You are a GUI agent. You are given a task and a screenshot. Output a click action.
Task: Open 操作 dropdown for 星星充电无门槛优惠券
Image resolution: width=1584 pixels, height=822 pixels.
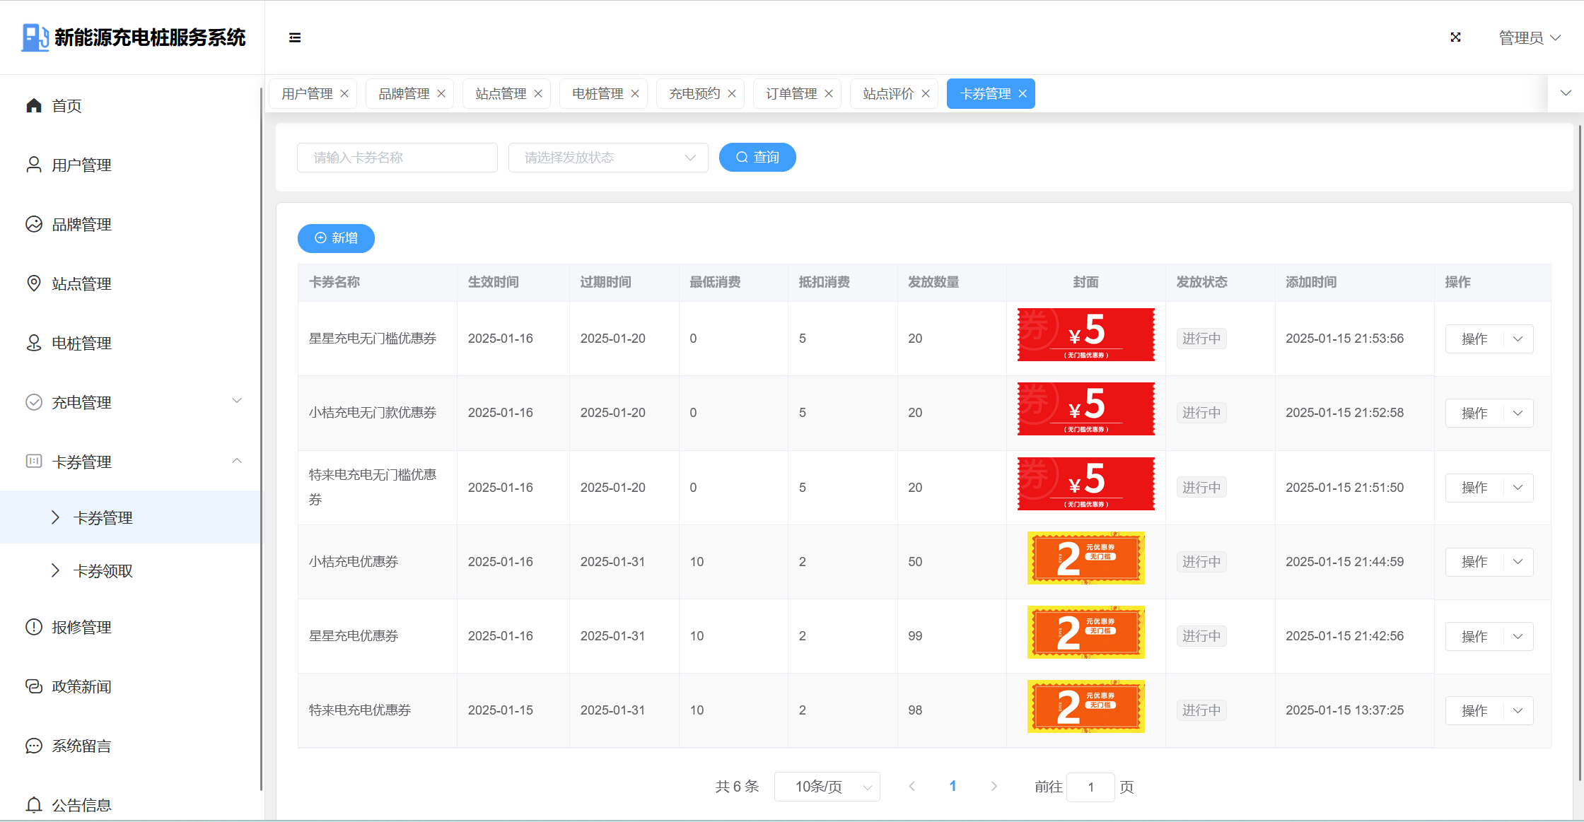[1518, 339]
